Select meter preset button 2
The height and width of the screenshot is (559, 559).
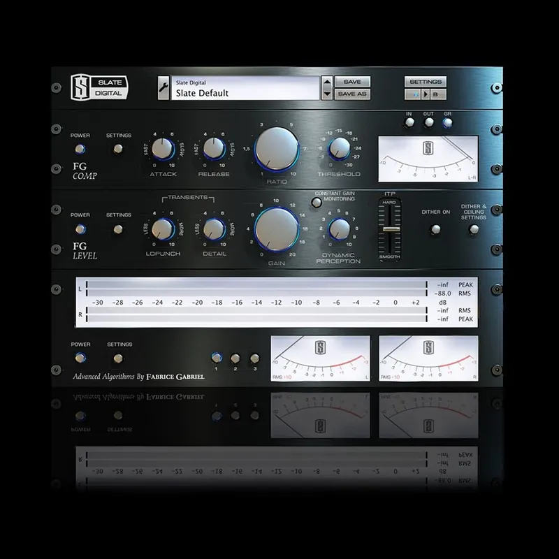click(235, 358)
